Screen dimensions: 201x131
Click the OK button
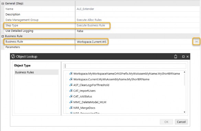(x=166, y=122)
